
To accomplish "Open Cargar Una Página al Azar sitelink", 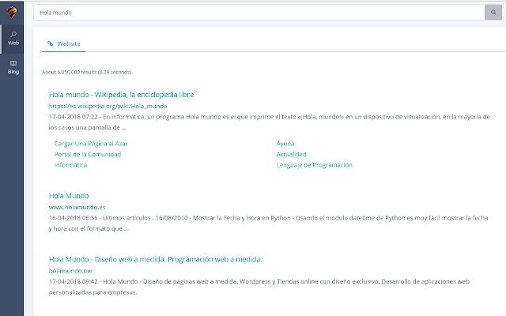I will [x=91, y=144].
